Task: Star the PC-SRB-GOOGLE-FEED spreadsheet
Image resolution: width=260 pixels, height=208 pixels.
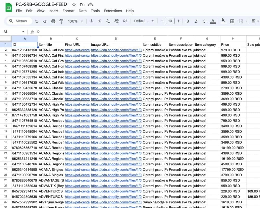Action: coord(74,4)
